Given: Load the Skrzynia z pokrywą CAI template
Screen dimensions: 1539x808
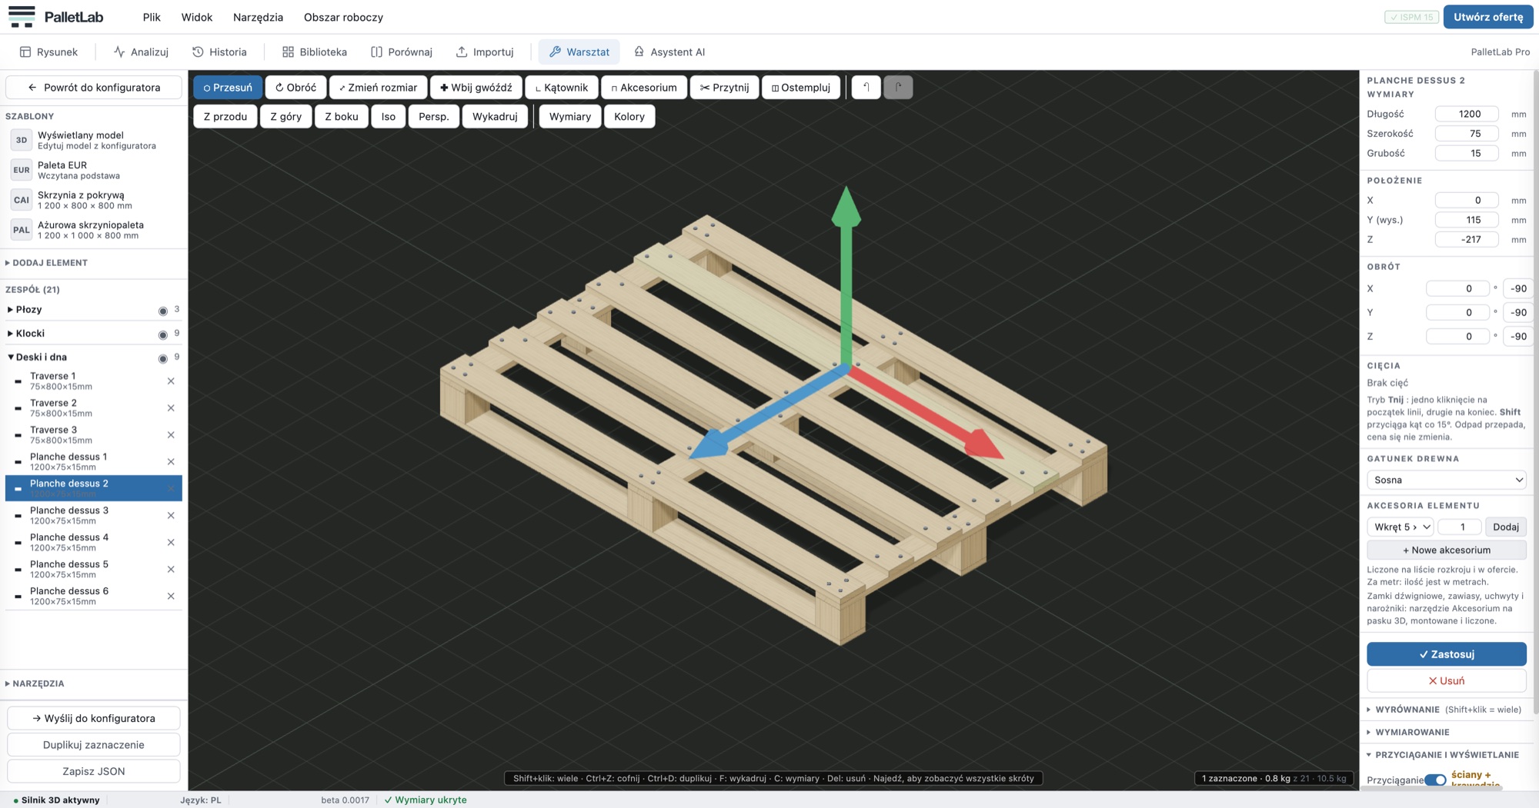Looking at the screenshot, I should (x=94, y=200).
